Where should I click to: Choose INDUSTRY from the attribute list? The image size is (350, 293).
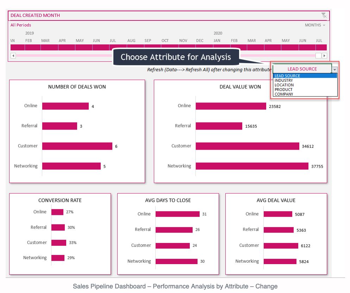[x=305, y=80]
